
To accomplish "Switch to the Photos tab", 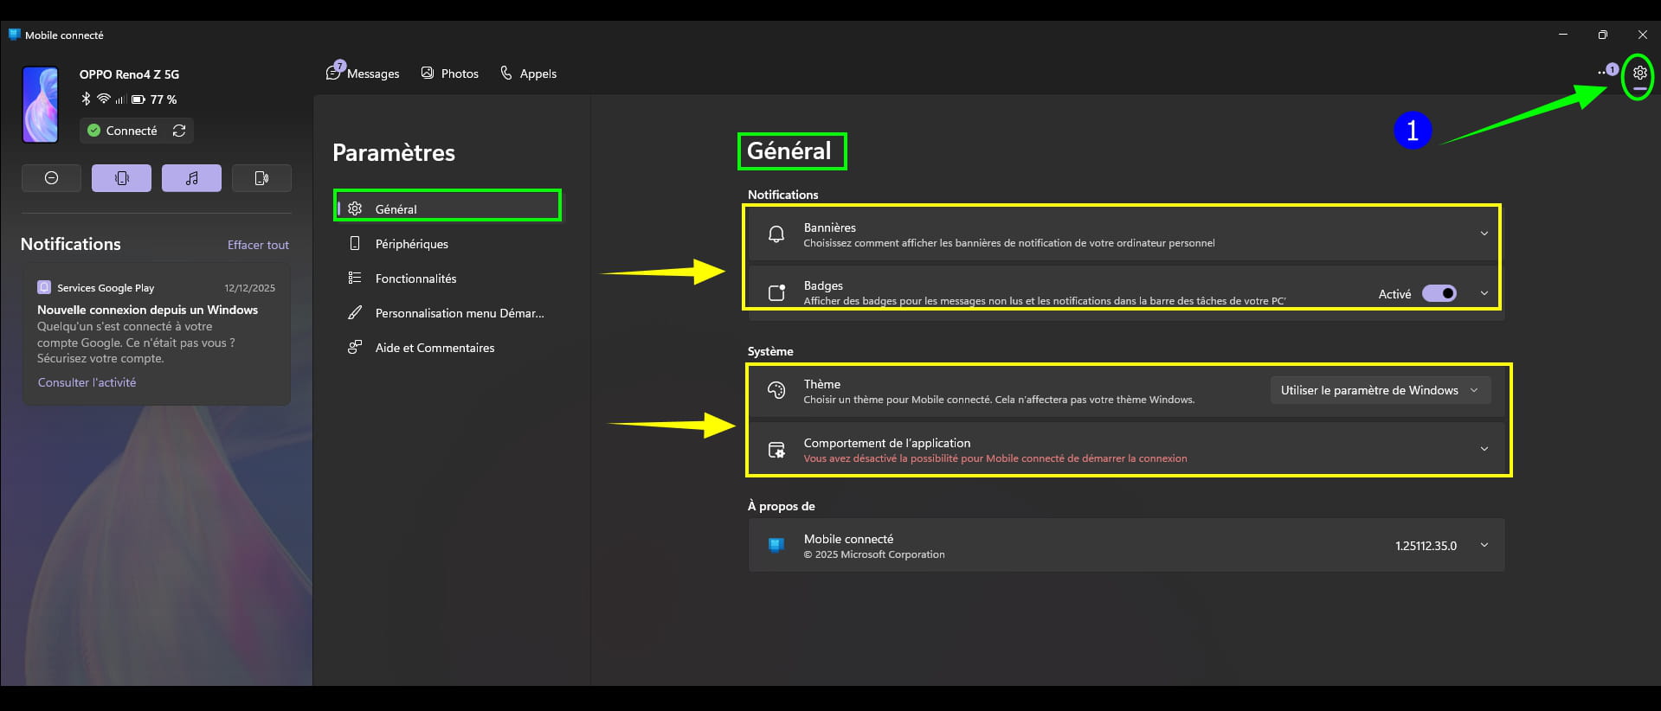I will pos(450,74).
